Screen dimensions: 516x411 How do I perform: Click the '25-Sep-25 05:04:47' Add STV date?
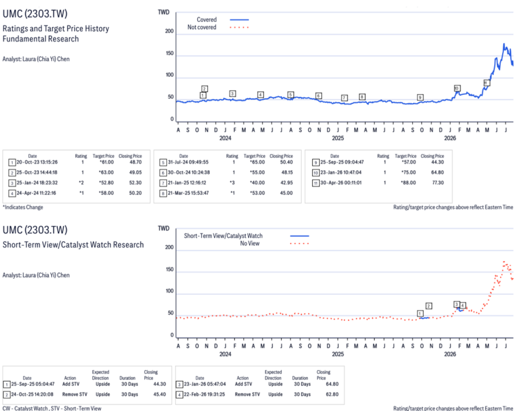(x=33, y=384)
